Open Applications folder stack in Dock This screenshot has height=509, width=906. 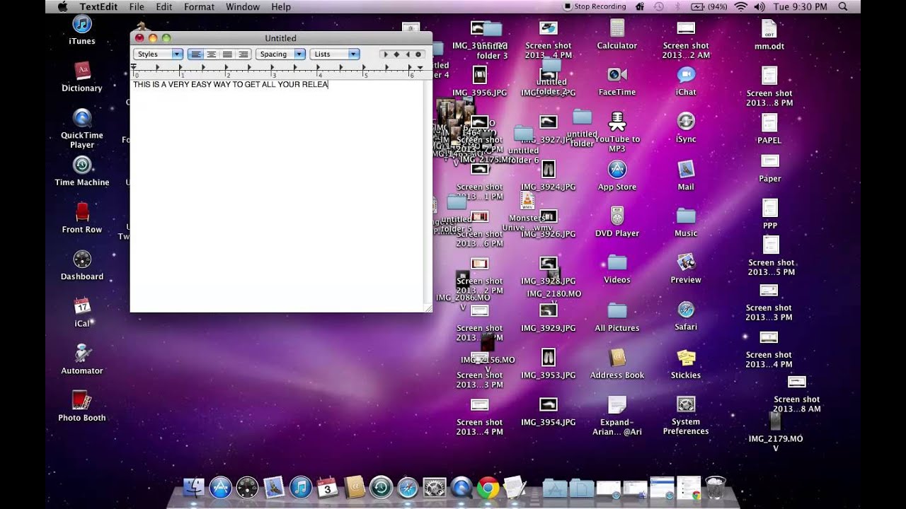click(555, 488)
